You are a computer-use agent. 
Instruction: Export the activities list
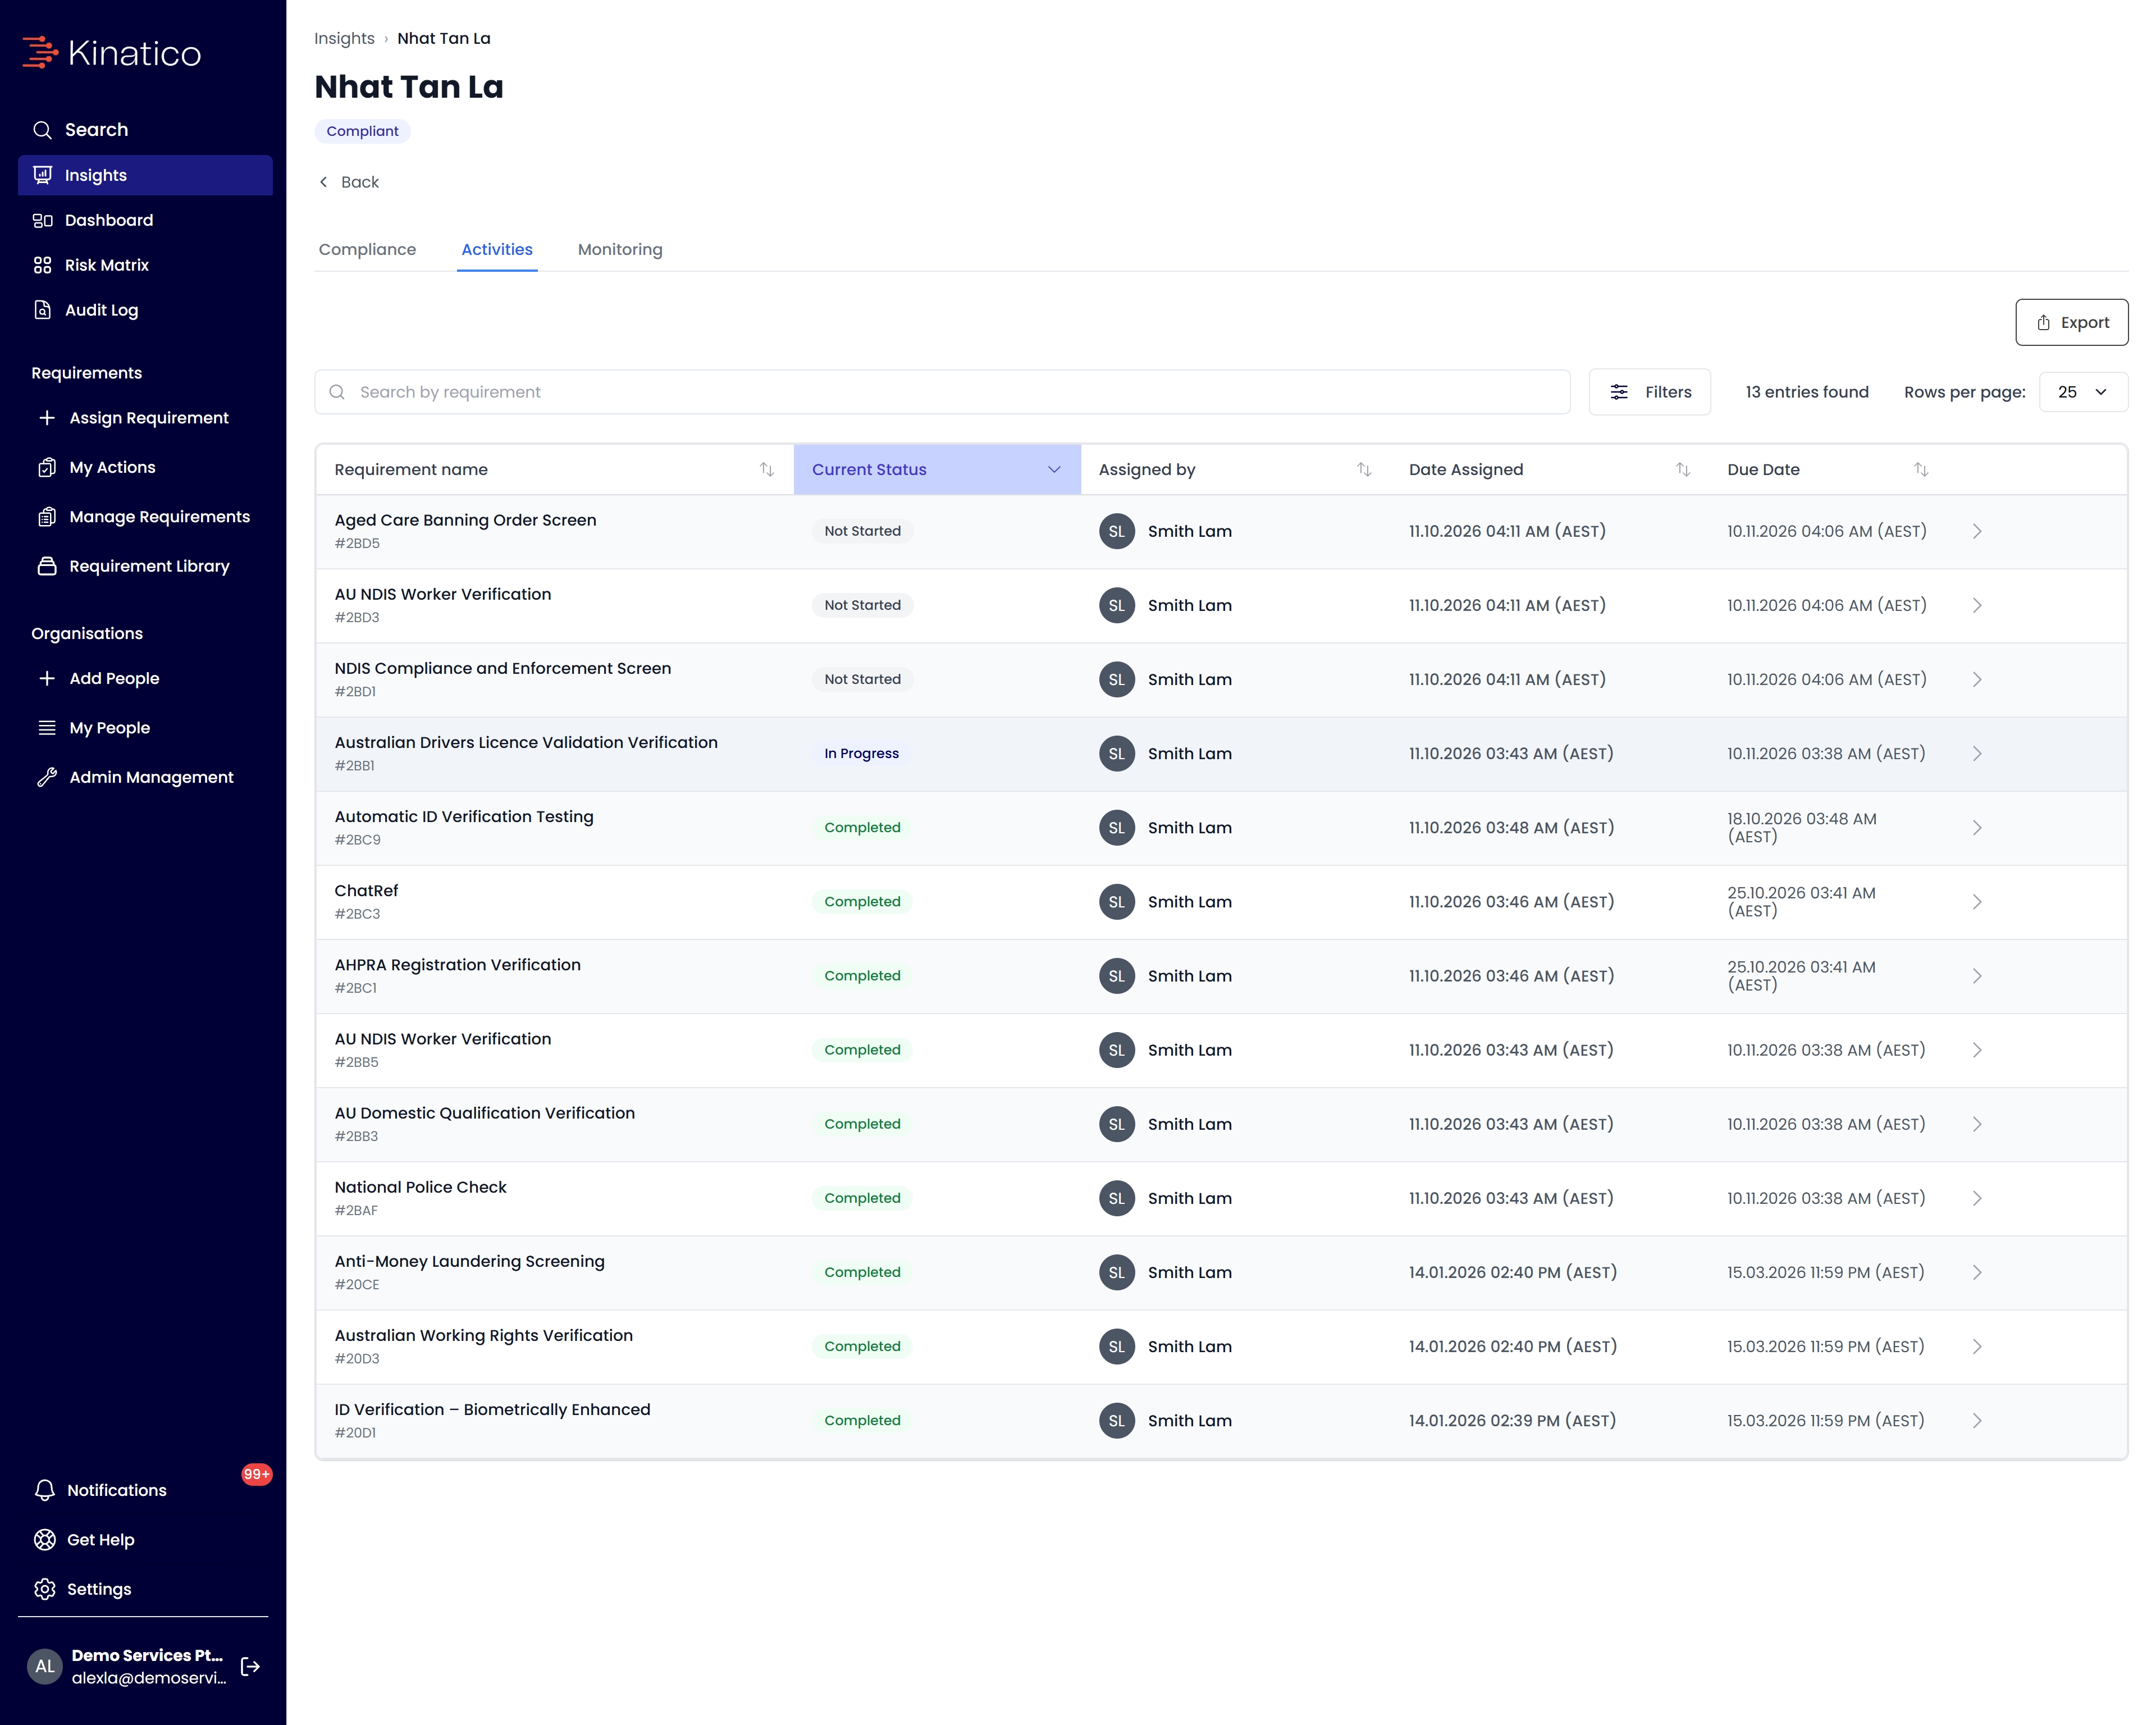2071,322
